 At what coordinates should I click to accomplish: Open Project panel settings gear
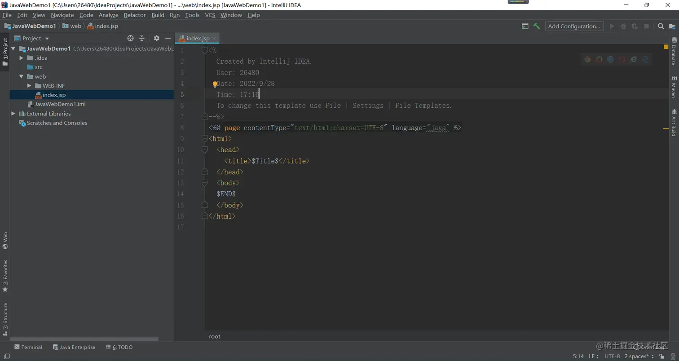pyautogui.click(x=156, y=38)
